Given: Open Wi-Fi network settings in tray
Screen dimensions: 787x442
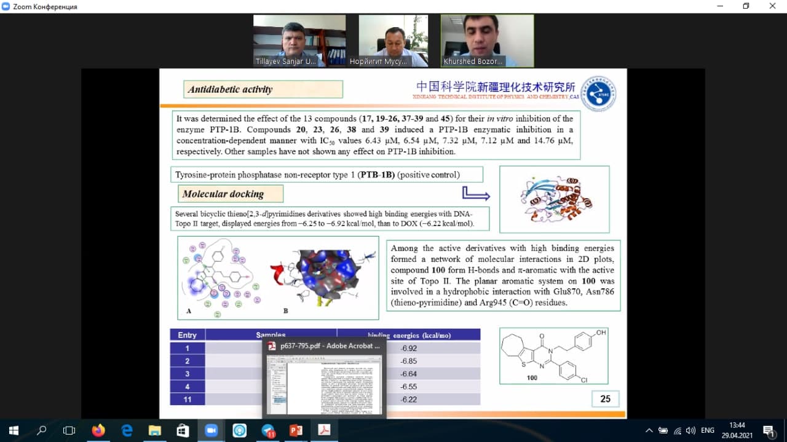Looking at the screenshot, I should [x=677, y=430].
